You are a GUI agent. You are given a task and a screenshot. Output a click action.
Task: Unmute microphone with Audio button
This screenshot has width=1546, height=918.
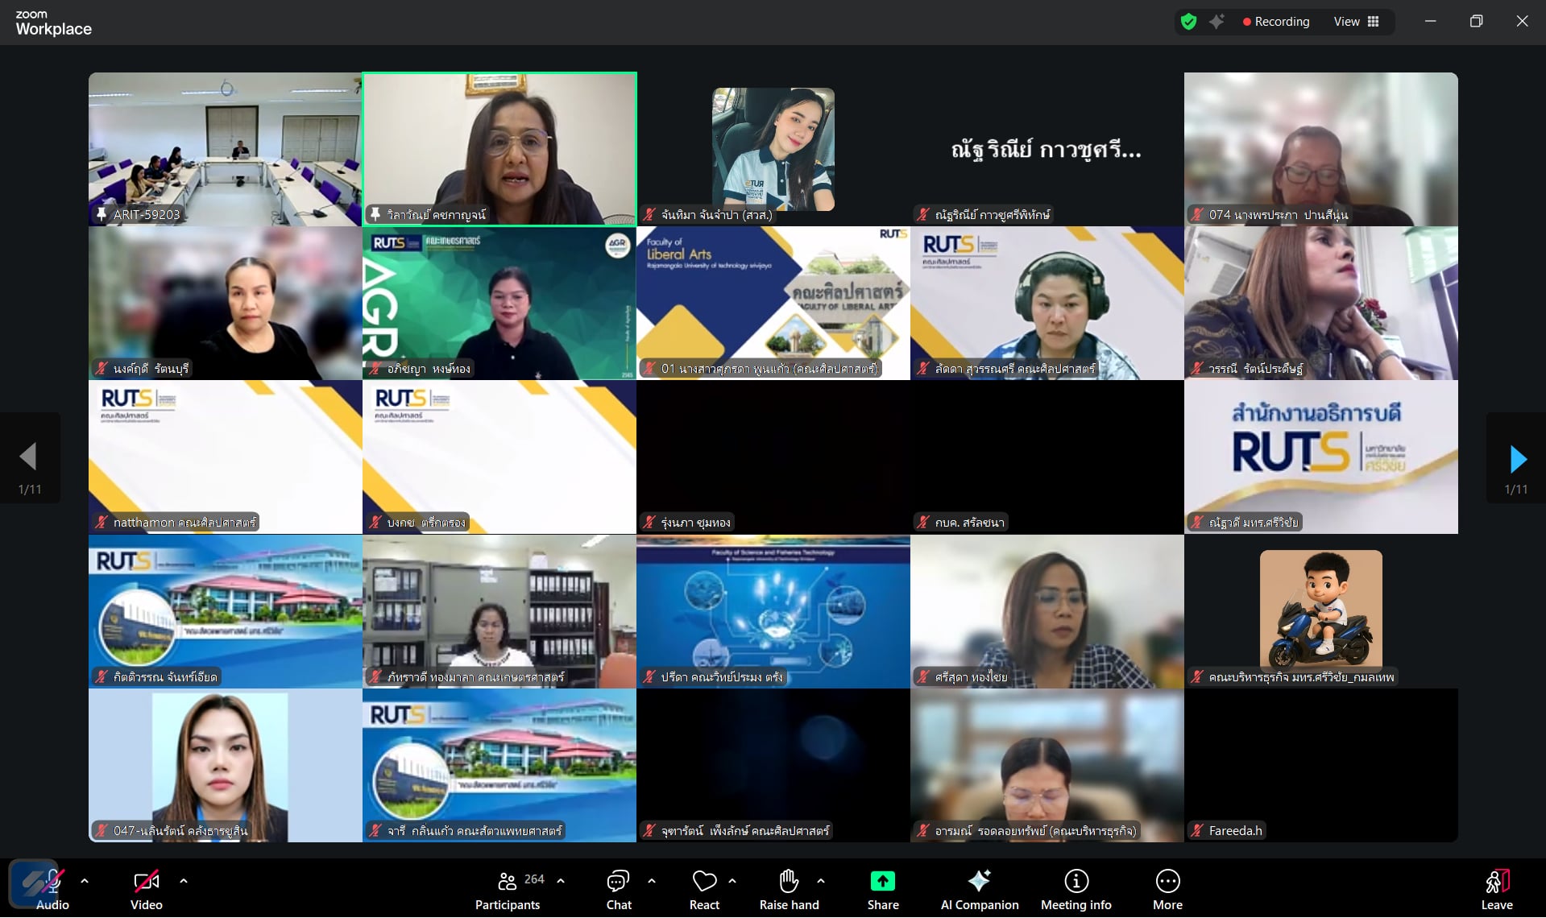tap(52, 888)
